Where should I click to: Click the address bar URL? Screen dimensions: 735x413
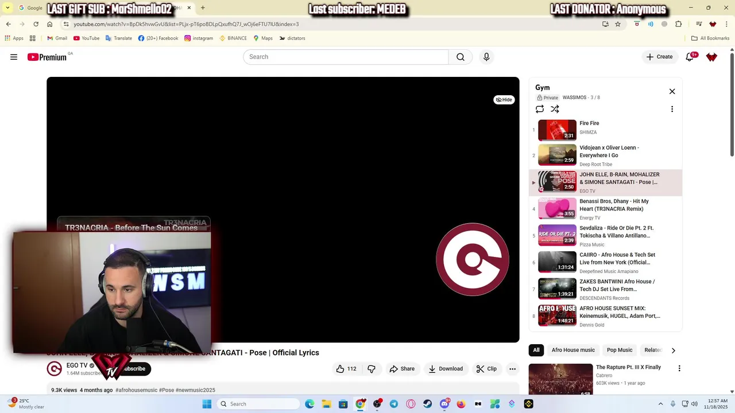[186, 24]
